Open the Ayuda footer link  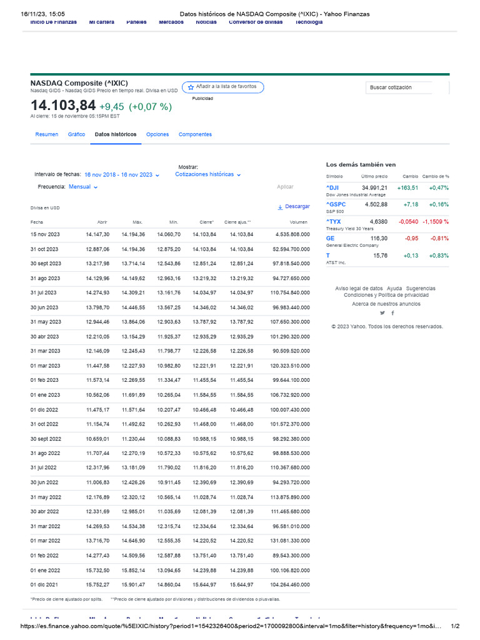pyautogui.click(x=394, y=289)
